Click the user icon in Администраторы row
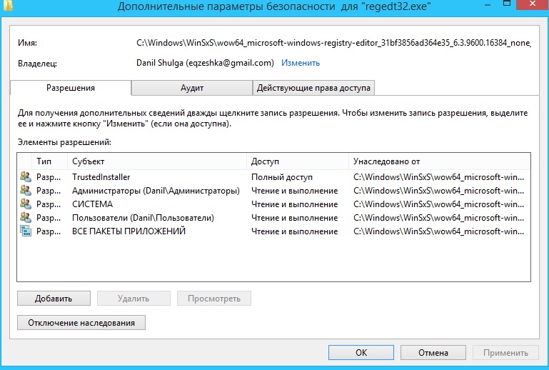549x370 pixels. (26, 190)
